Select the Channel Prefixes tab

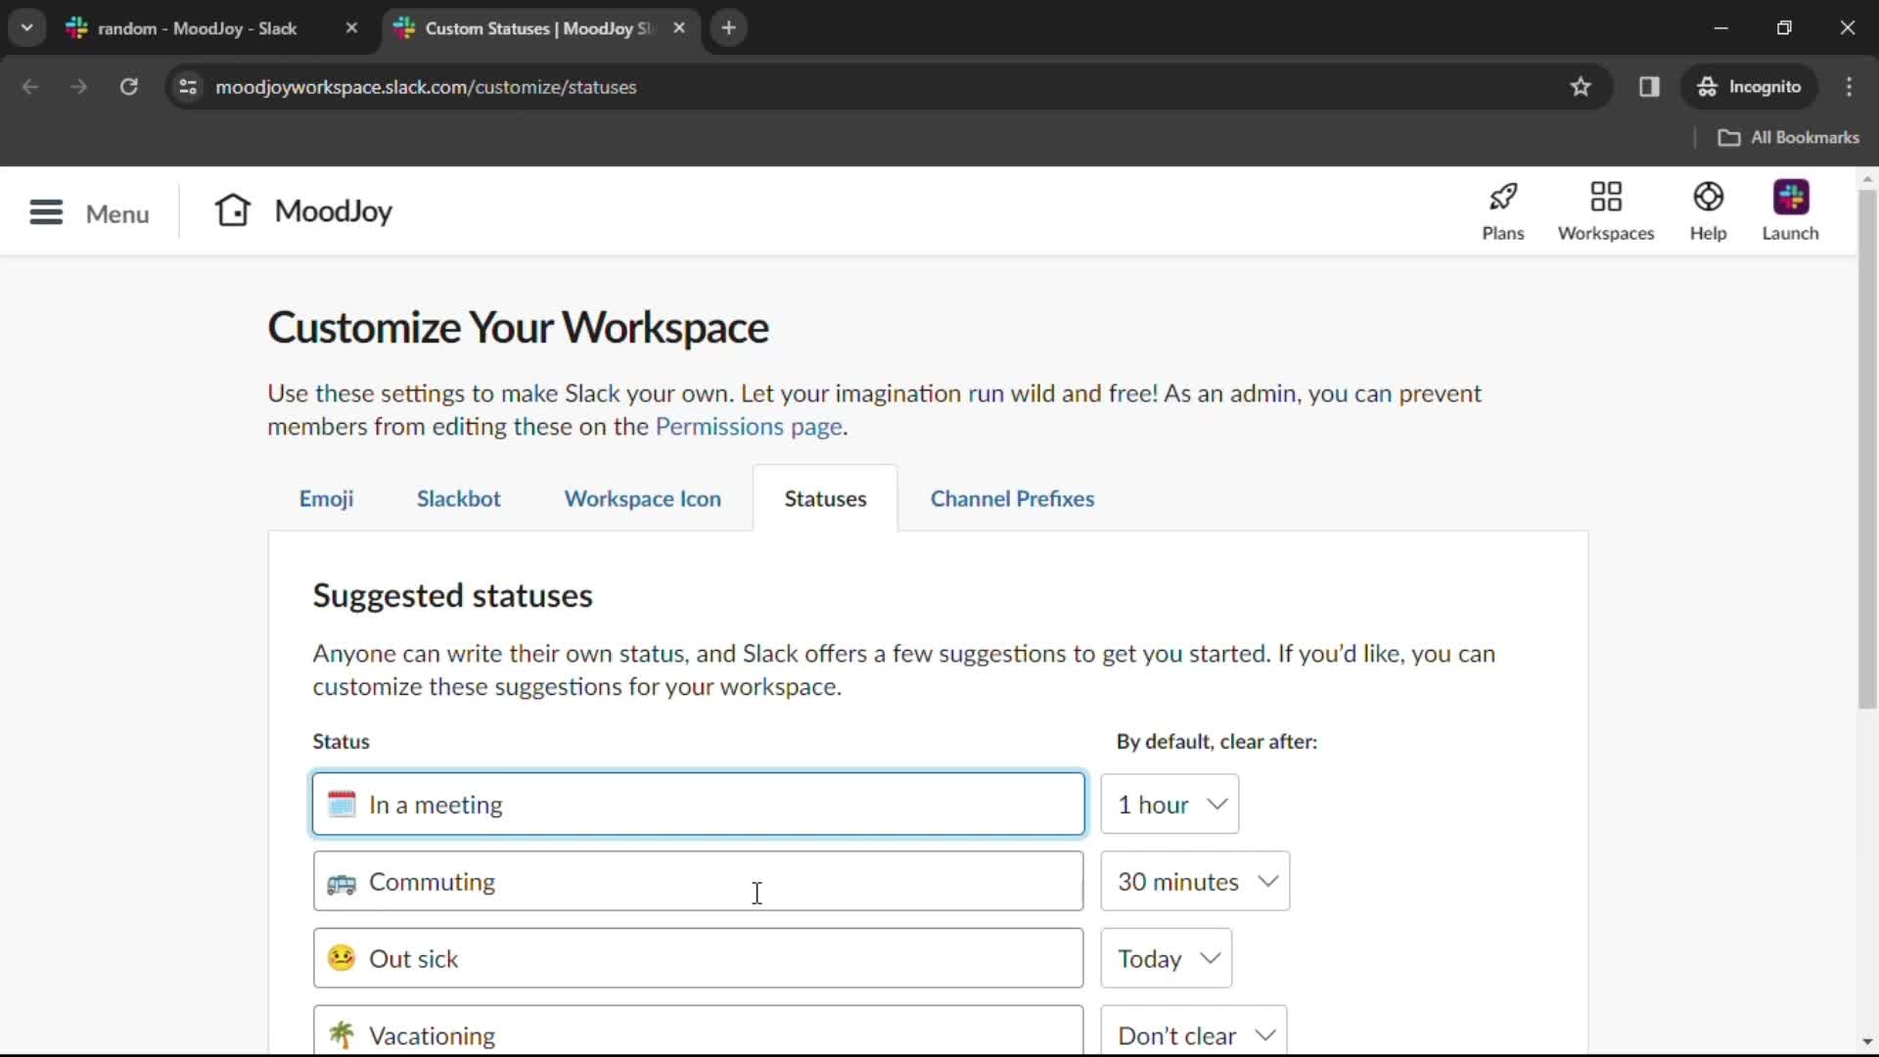pyautogui.click(x=1012, y=498)
